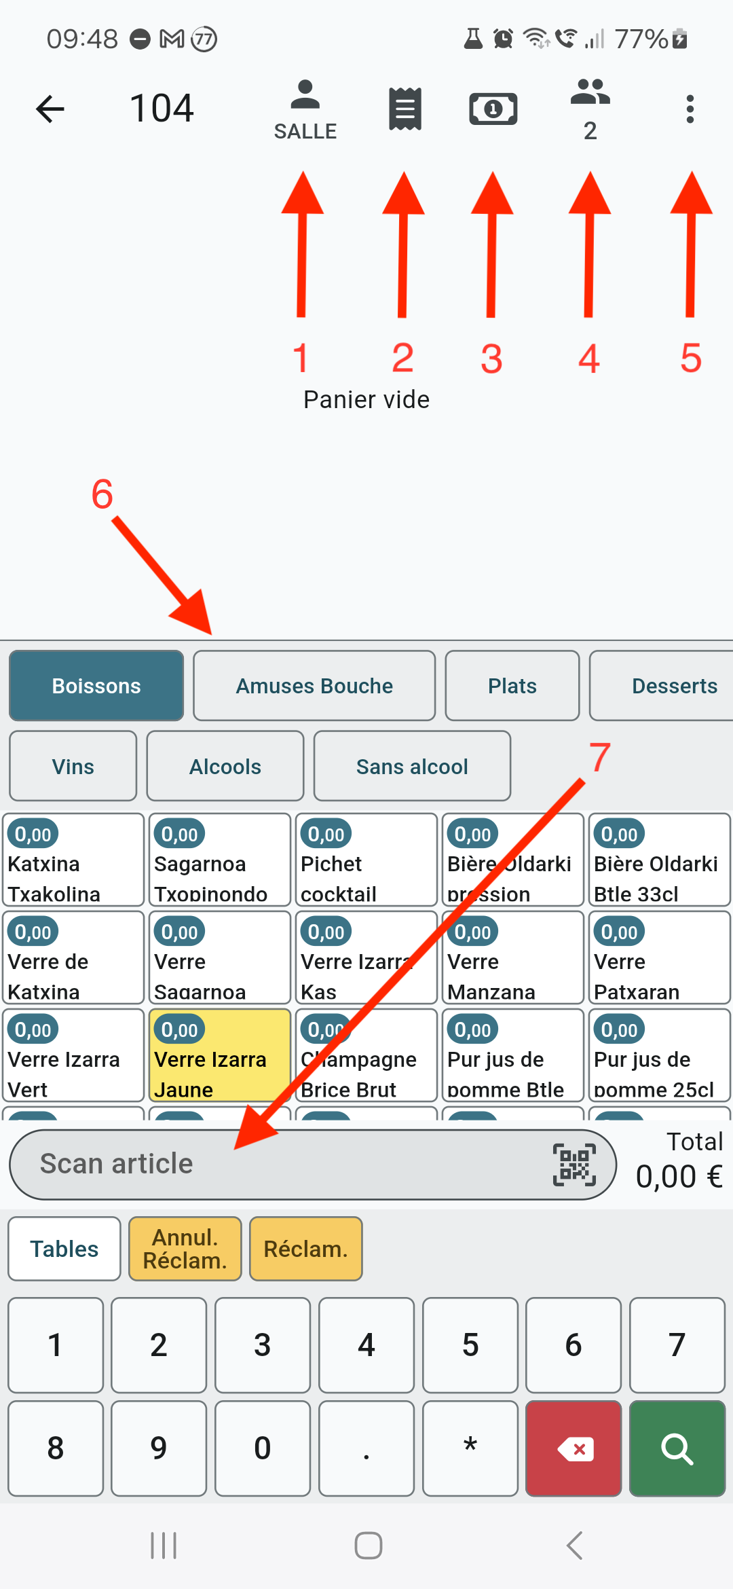733x1589 pixels.
Task: Open the Sans alcool subcategory
Action: (412, 767)
